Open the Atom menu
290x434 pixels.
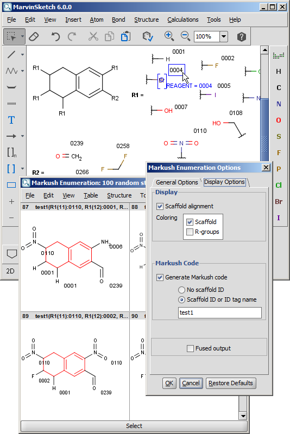coord(96,20)
